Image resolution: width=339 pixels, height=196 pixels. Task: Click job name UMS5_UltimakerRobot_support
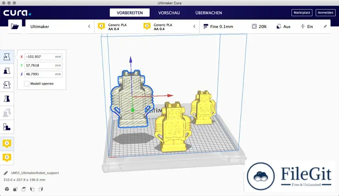pos(35,173)
